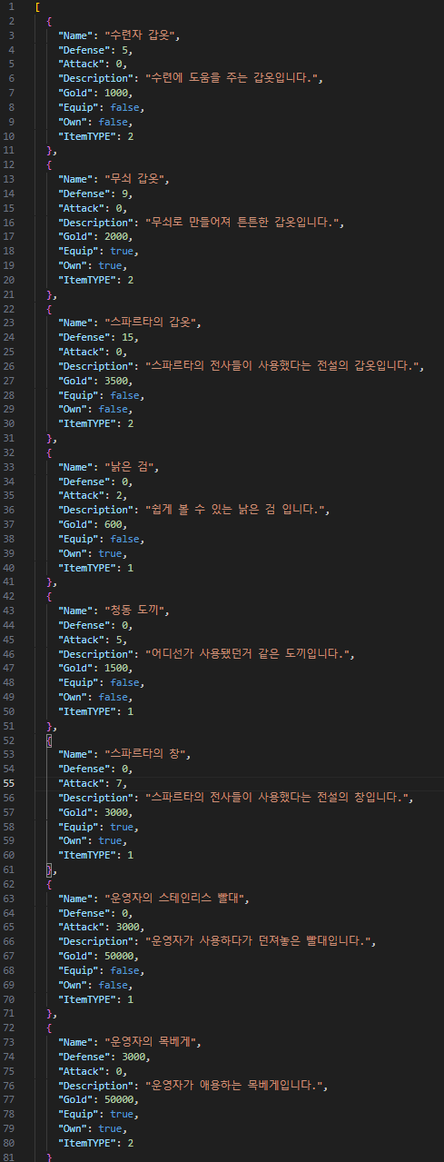Click the name string "스파르타의 창"
The width and height of the screenshot is (444, 1162).
pyautogui.click(x=145, y=753)
